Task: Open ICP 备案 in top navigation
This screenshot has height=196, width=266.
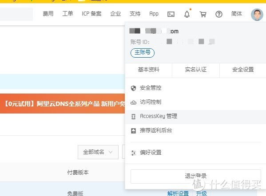Action: [91, 14]
